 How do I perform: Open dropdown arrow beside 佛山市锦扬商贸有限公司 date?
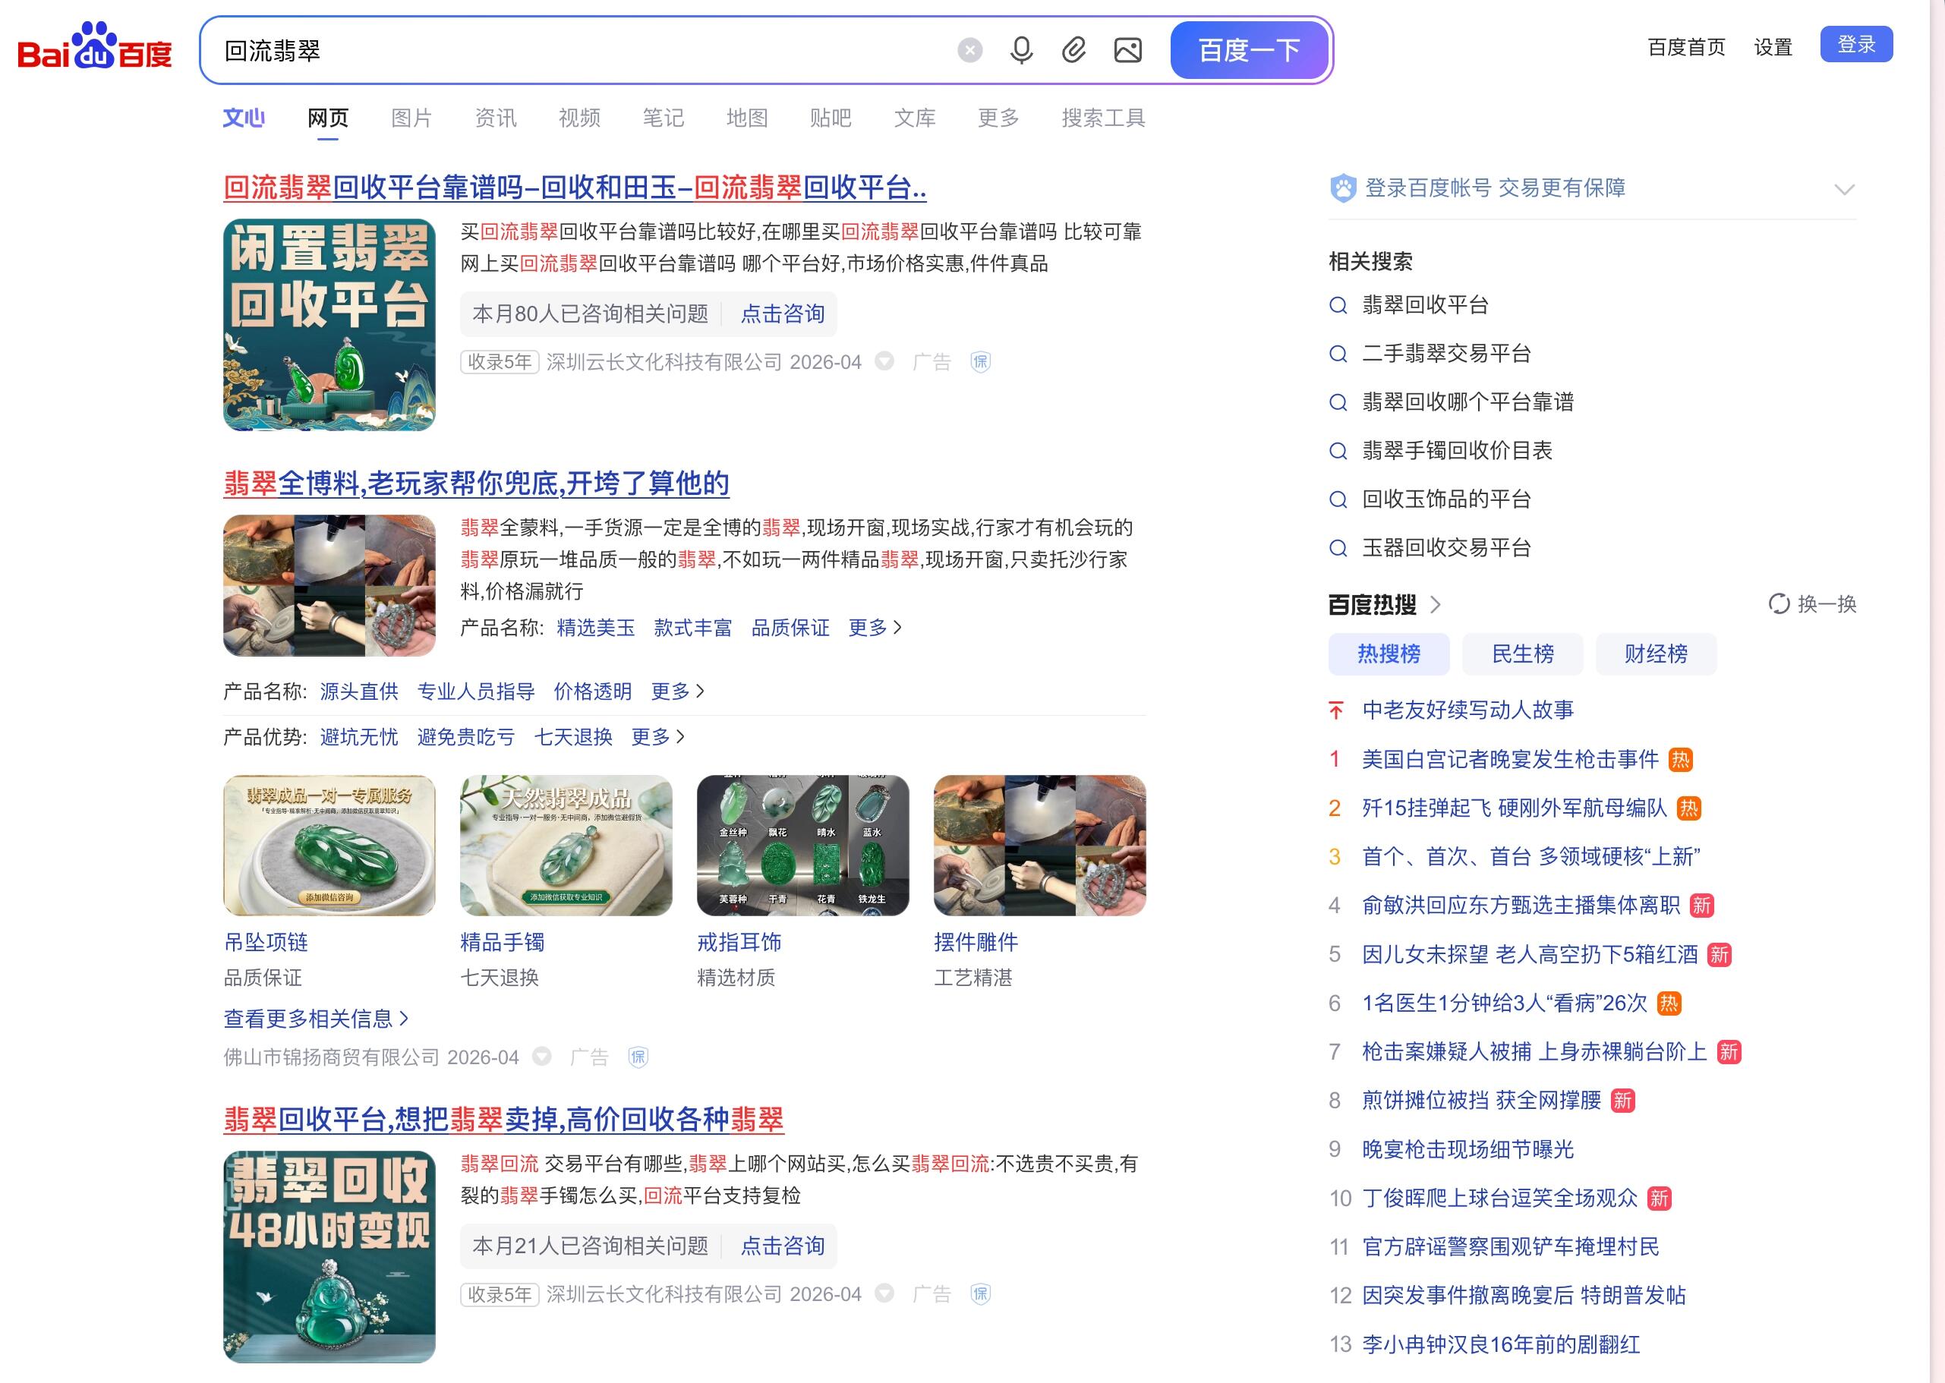[x=541, y=1057]
